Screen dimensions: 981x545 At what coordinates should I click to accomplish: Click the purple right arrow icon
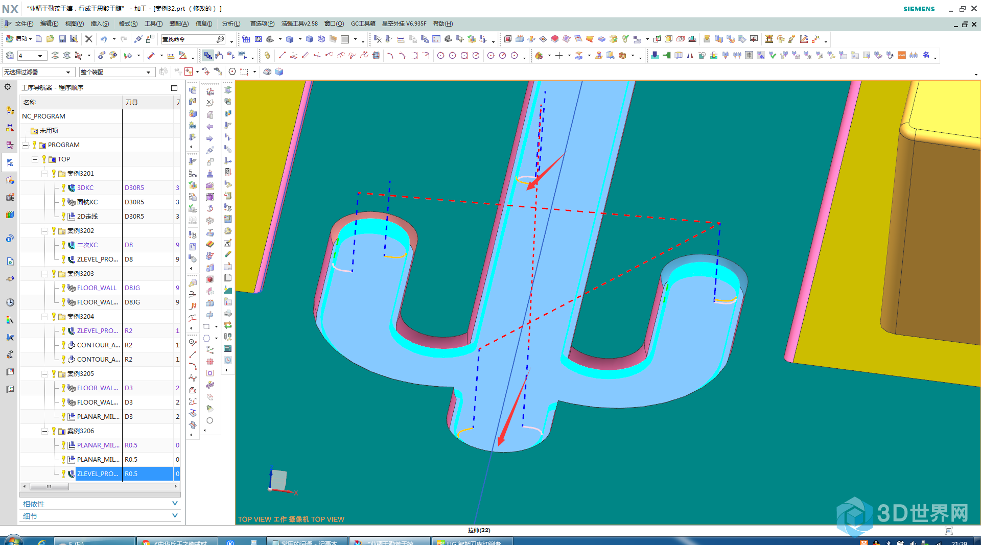209,138
